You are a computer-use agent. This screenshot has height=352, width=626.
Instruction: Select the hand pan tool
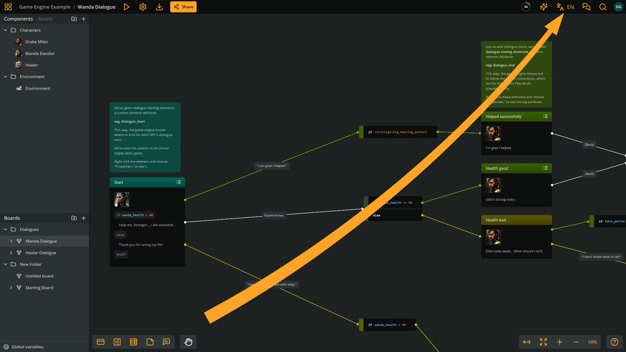(188, 342)
